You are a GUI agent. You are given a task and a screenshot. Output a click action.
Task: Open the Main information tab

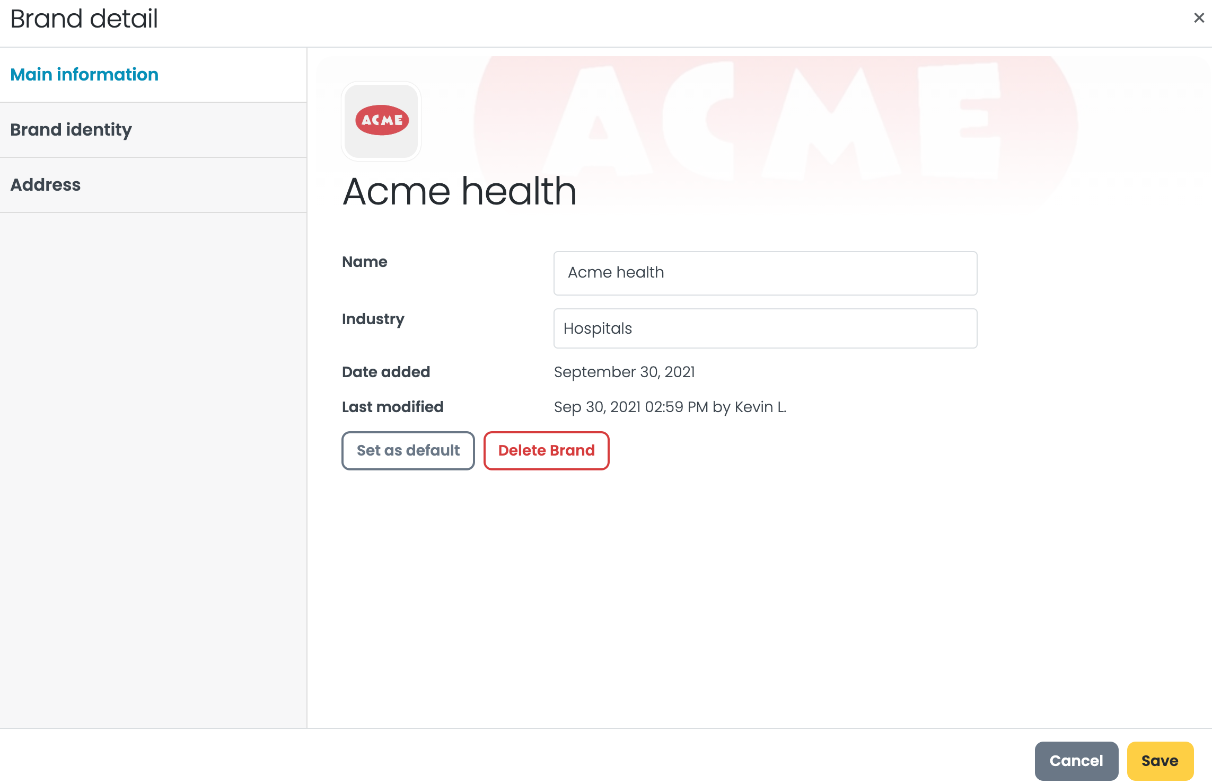coord(84,75)
